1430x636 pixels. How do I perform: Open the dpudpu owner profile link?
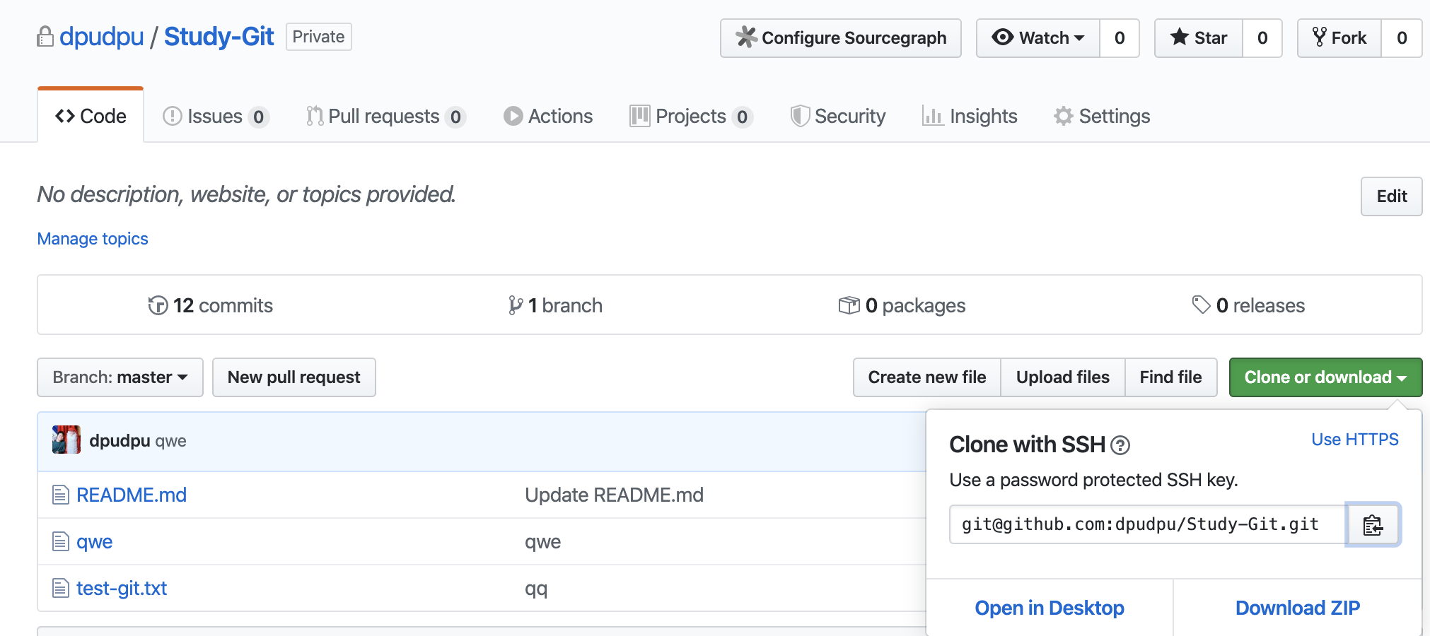[102, 37]
